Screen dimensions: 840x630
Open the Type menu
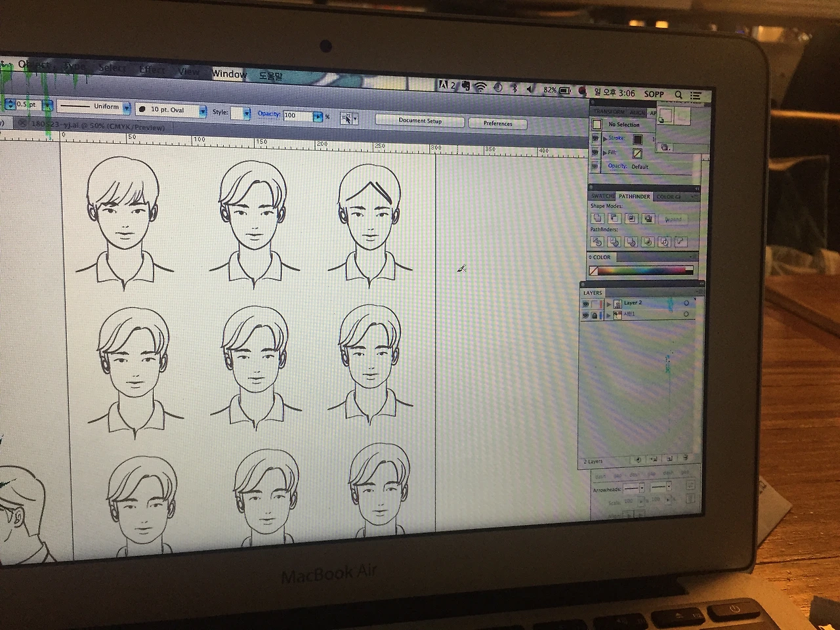[x=74, y=66]
